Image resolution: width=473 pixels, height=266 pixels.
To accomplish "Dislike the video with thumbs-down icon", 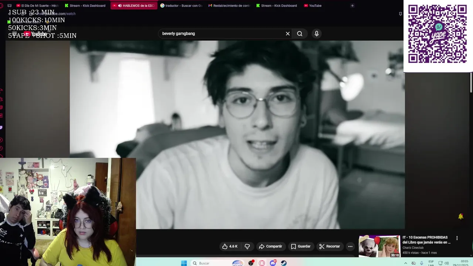I will (247, 246).
